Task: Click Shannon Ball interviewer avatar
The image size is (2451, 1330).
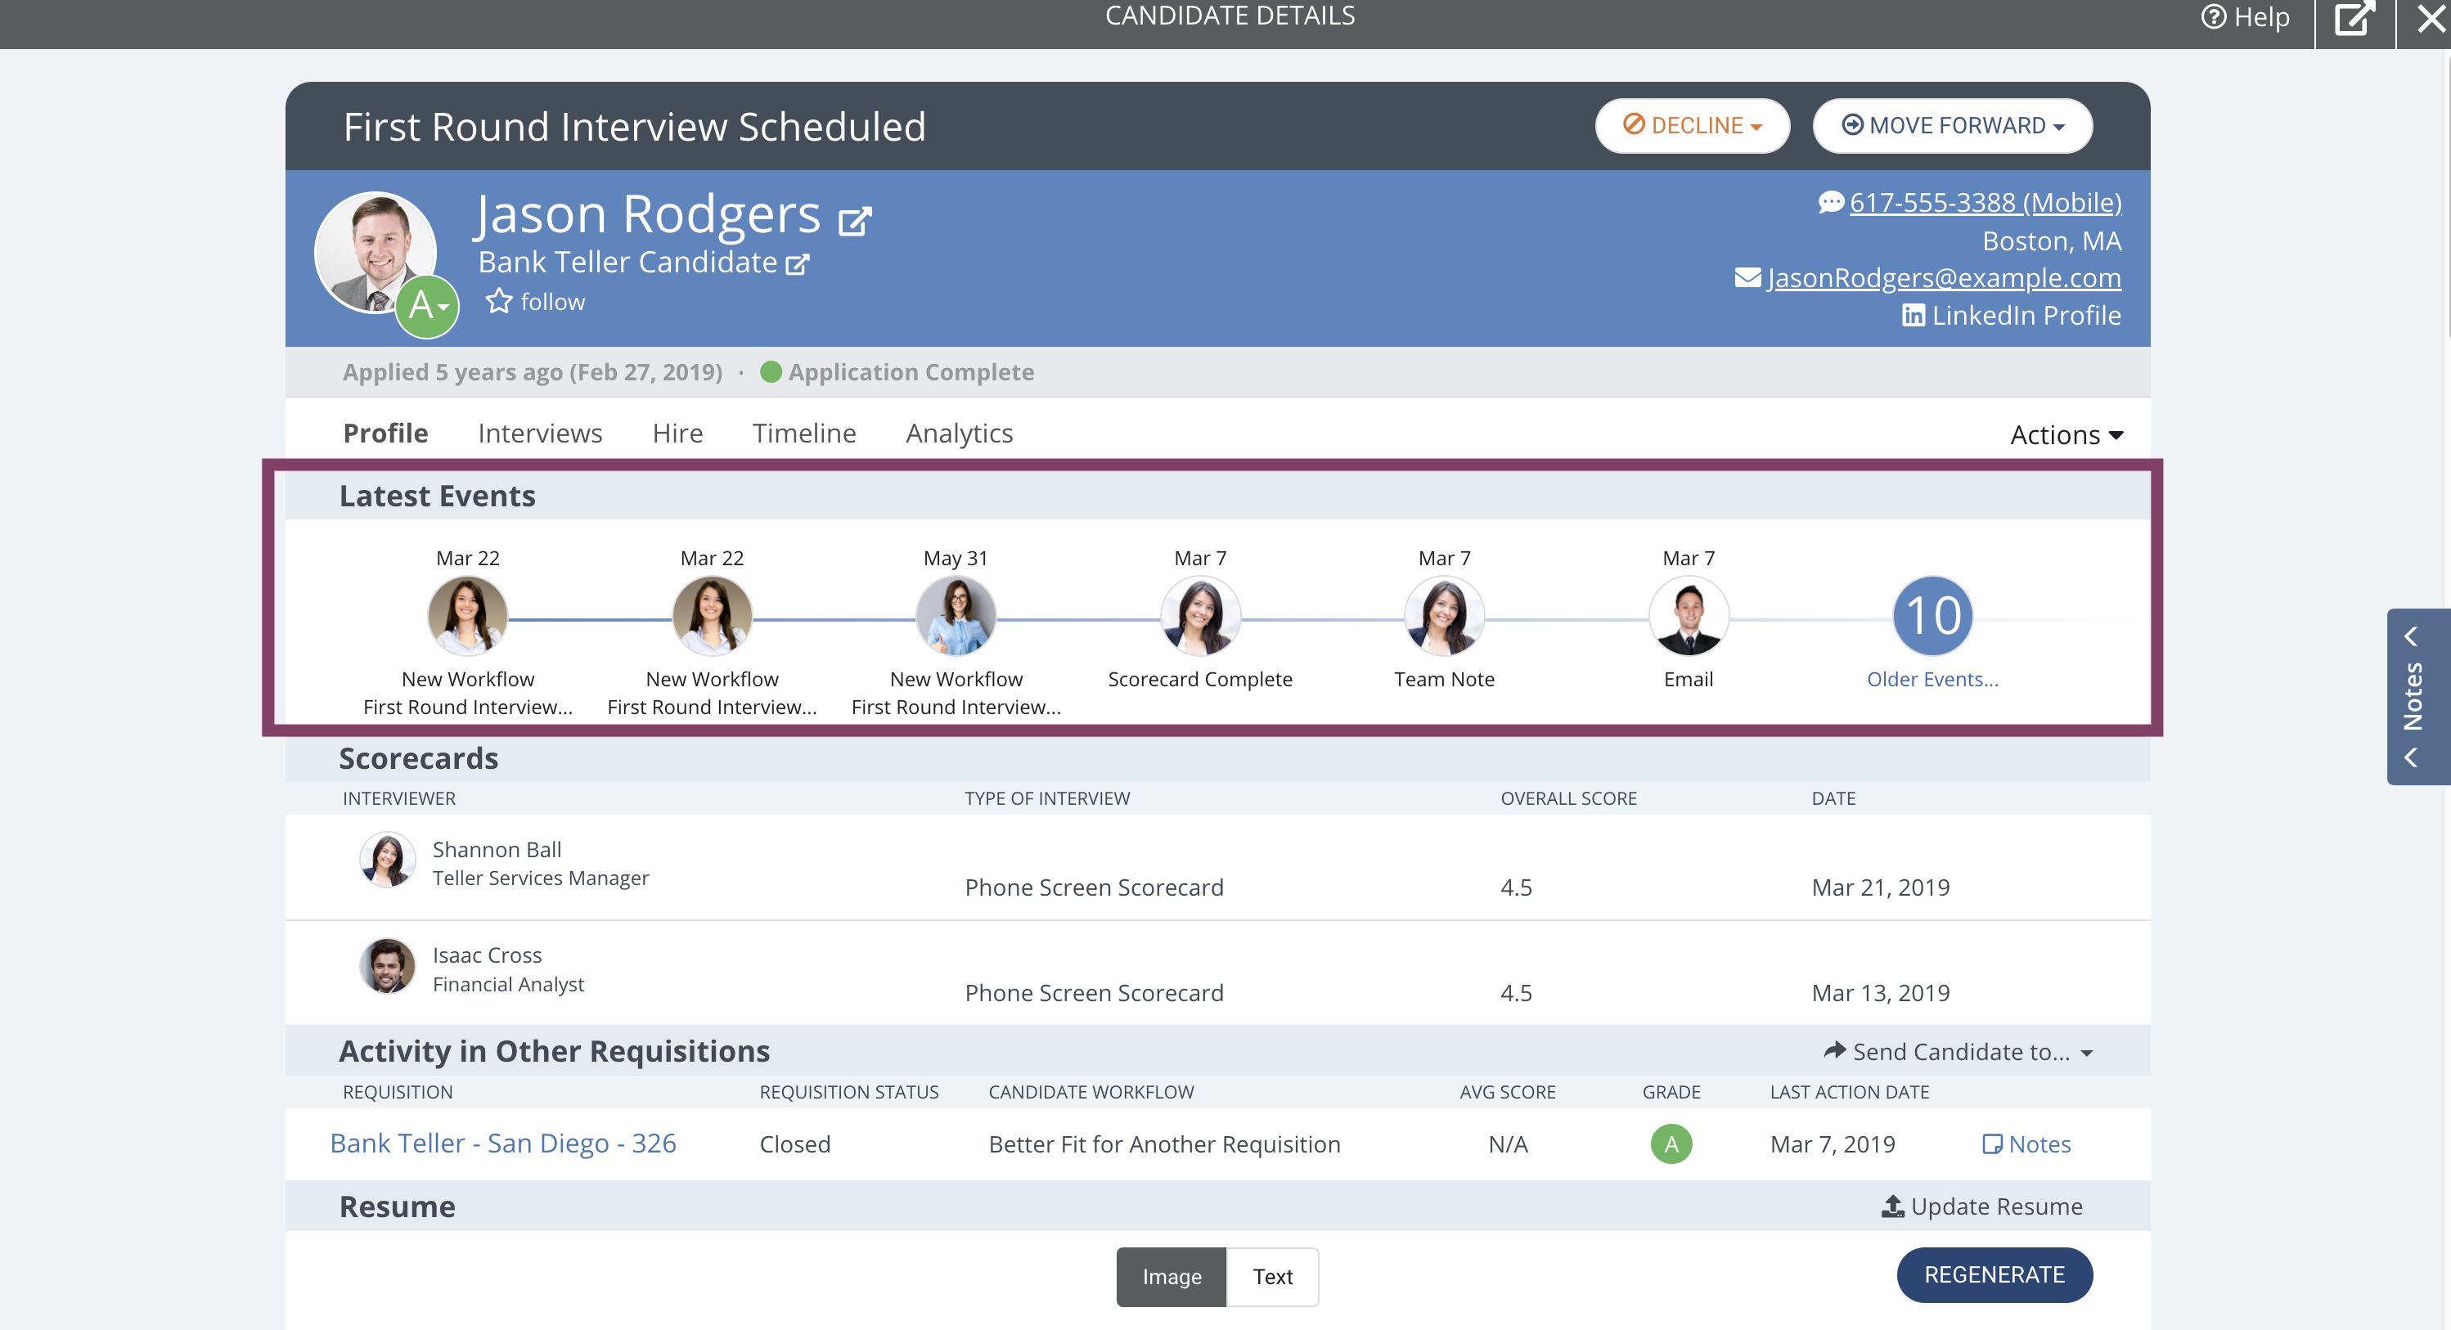Action: [387, 860]
